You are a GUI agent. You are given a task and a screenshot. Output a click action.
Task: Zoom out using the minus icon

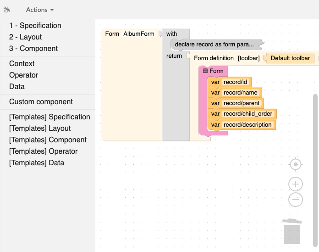296,200
